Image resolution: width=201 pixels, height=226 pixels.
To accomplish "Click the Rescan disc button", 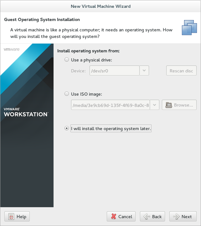I will [181, 71].
